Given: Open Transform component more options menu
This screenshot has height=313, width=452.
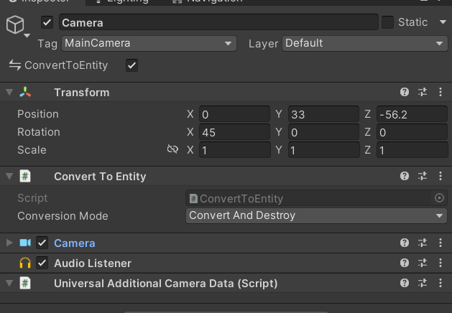Looking at the screenshot, I should tap(440, 93).
